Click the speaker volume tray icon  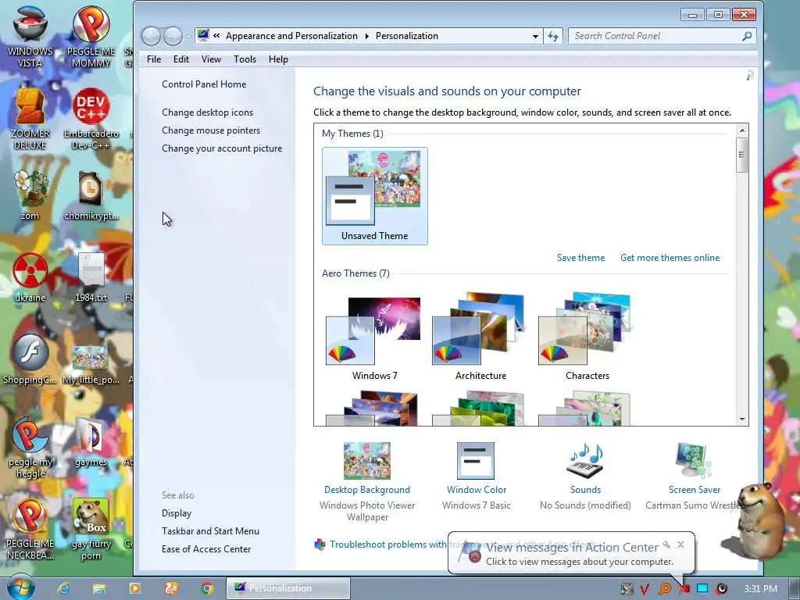tap(721, 589)
